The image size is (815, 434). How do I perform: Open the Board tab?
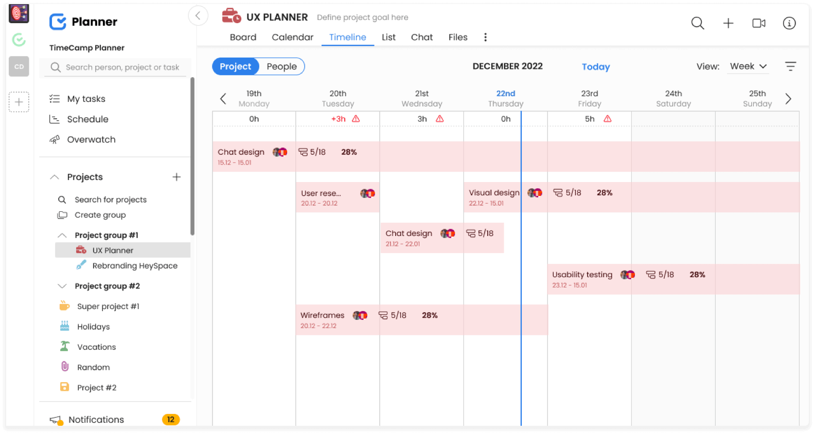tap(243, 37)
